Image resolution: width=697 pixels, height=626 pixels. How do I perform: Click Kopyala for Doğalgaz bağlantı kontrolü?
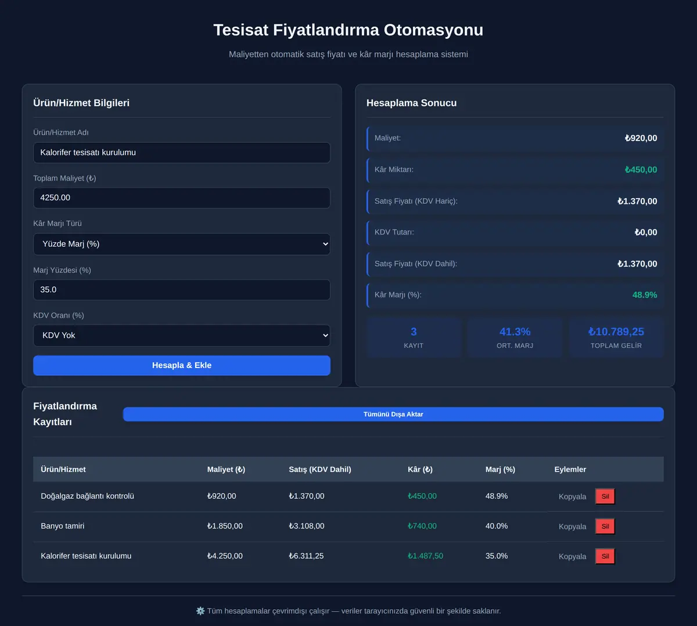(x=572, y=497)
